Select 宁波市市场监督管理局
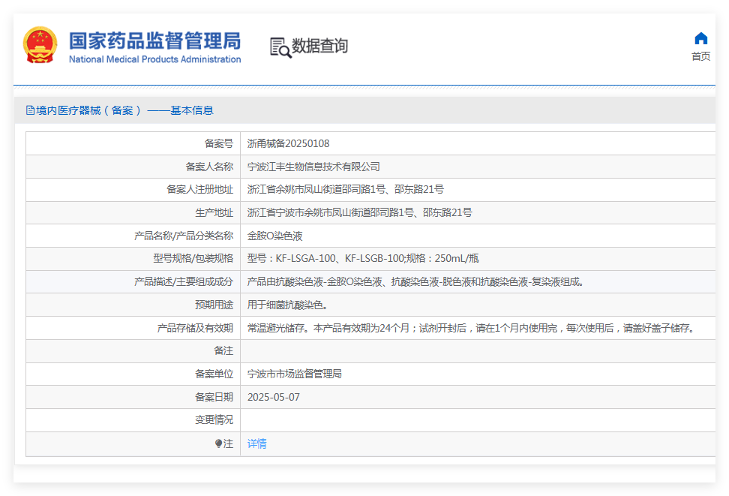729x496 pixels. click(x=294, y=374)
